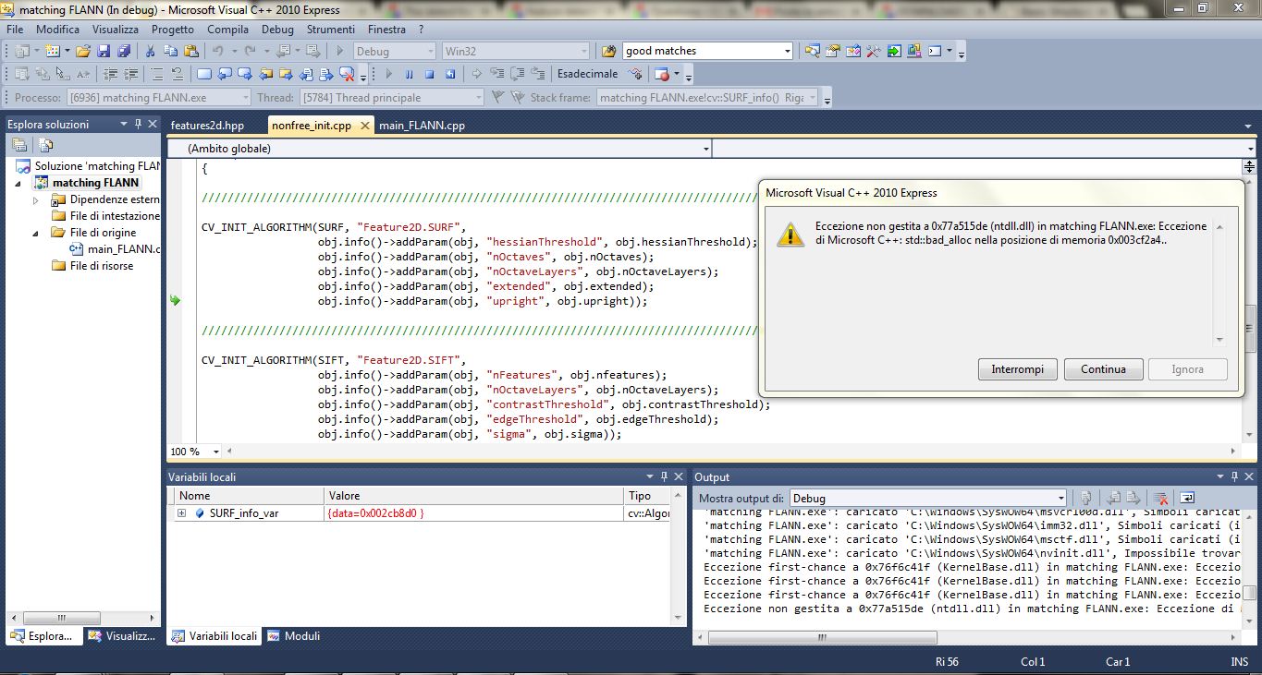Open the Visualizza menu
1262x675 pixels.
point(115,30)
